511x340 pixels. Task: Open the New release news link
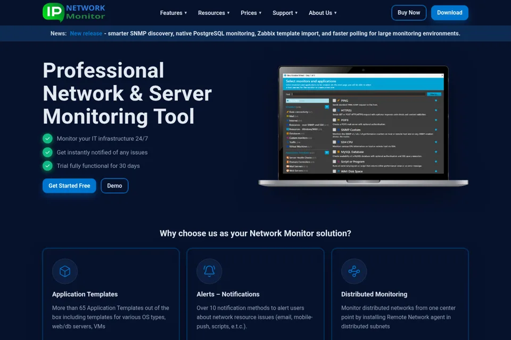click(x=86, y=33)
